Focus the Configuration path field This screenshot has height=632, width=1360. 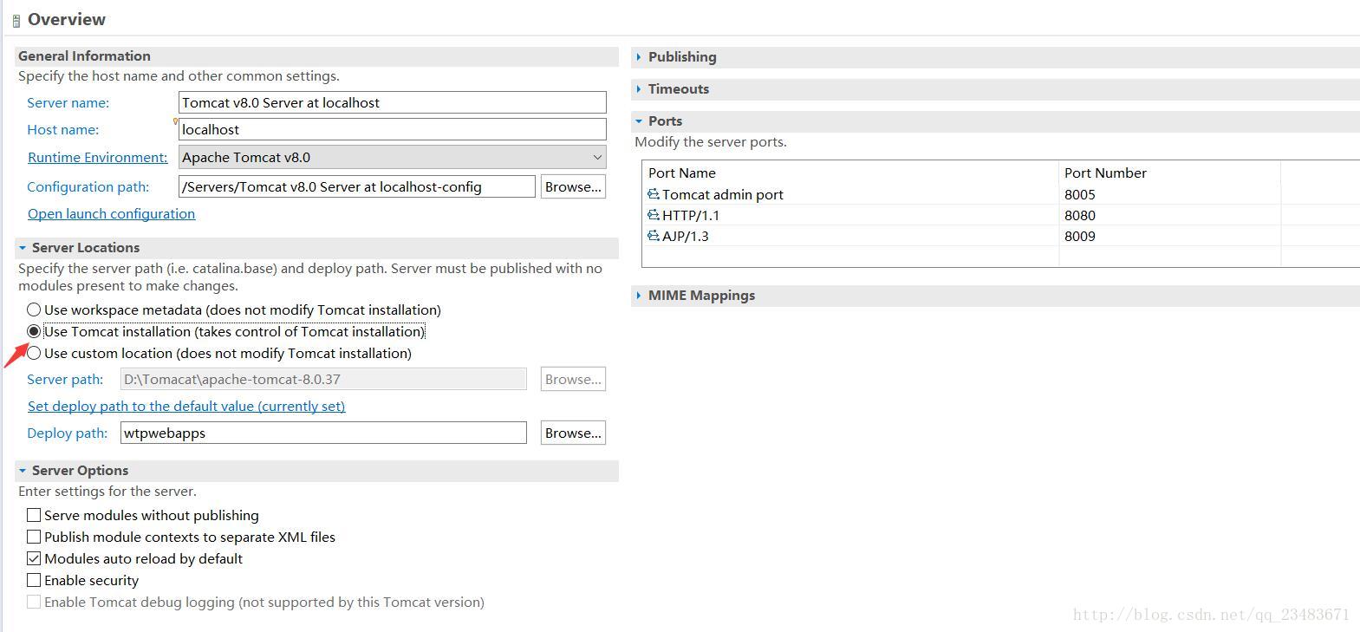coord(356,186)
